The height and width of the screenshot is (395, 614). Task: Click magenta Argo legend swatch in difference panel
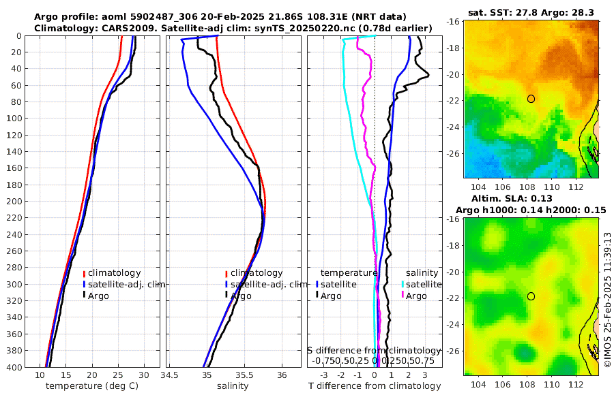(x=402, y=296)
